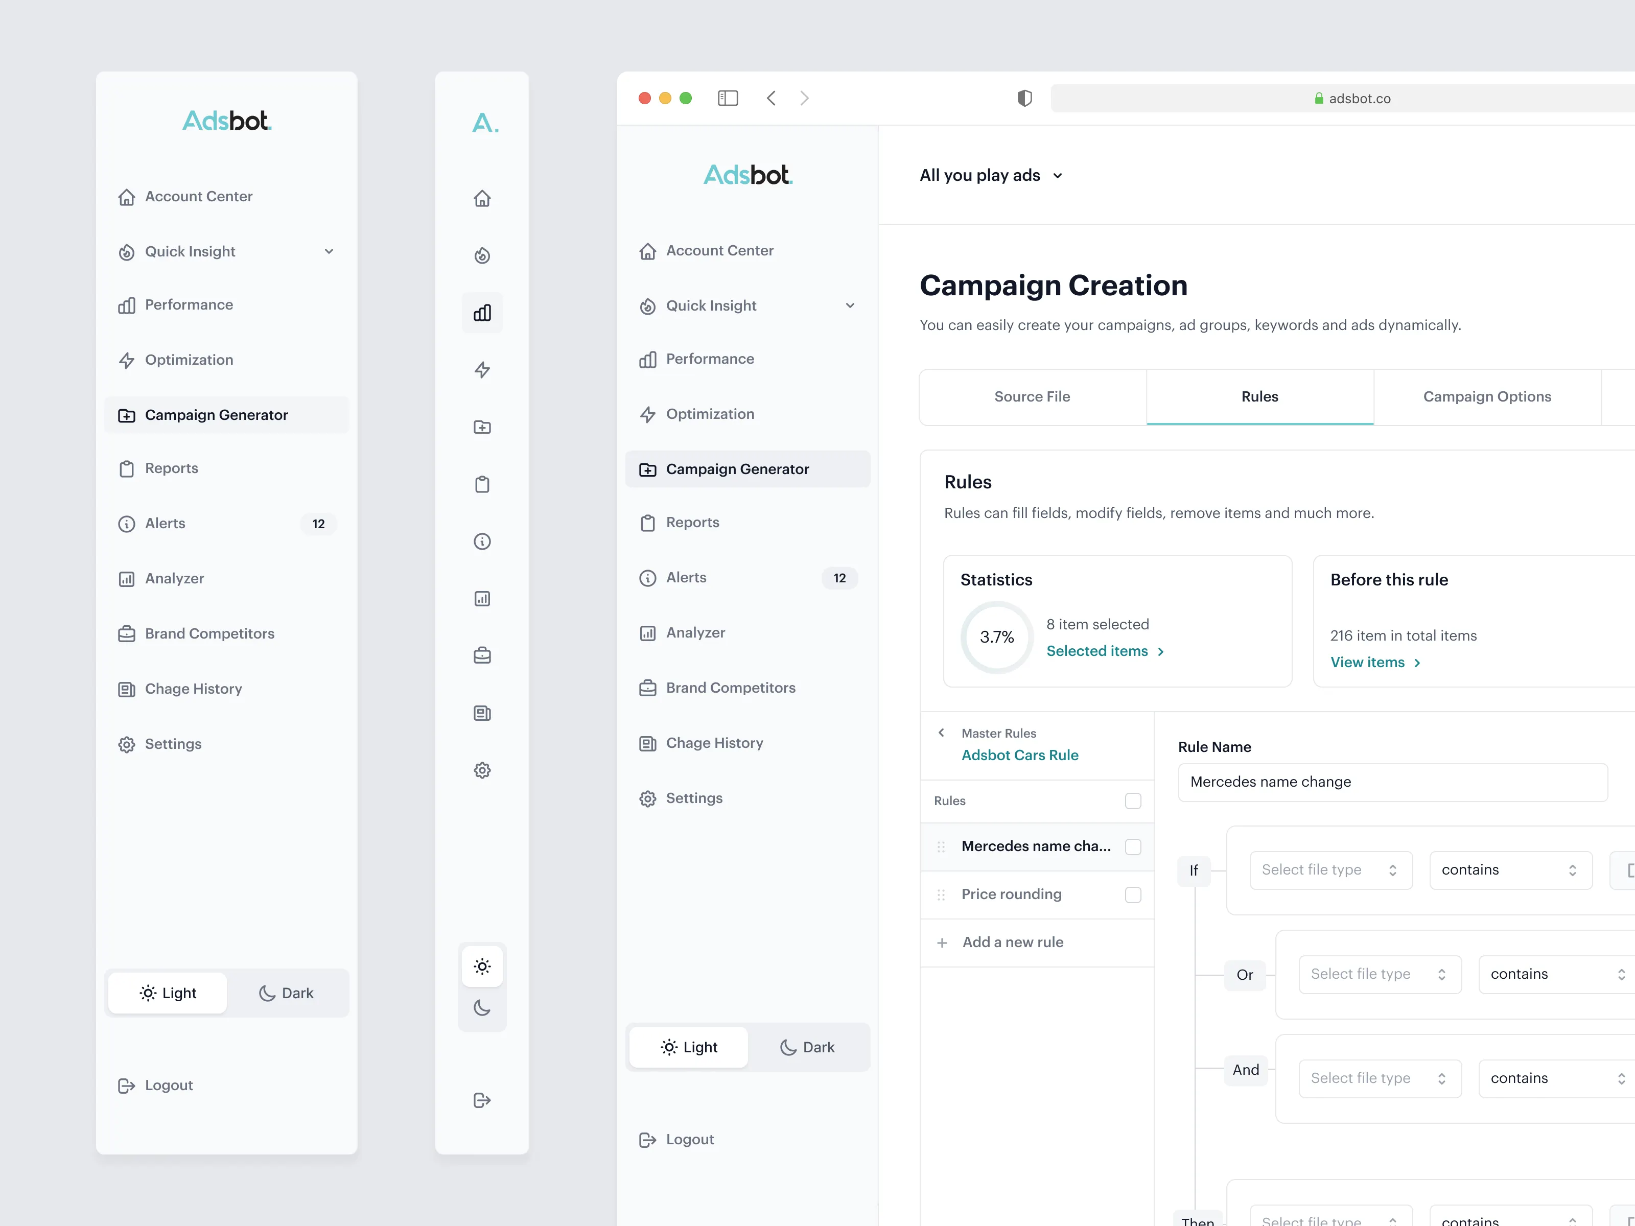Open Settings gear icon in collapsed sidebar
This screenshot has height=1226, width=1635.
[482, 770]
